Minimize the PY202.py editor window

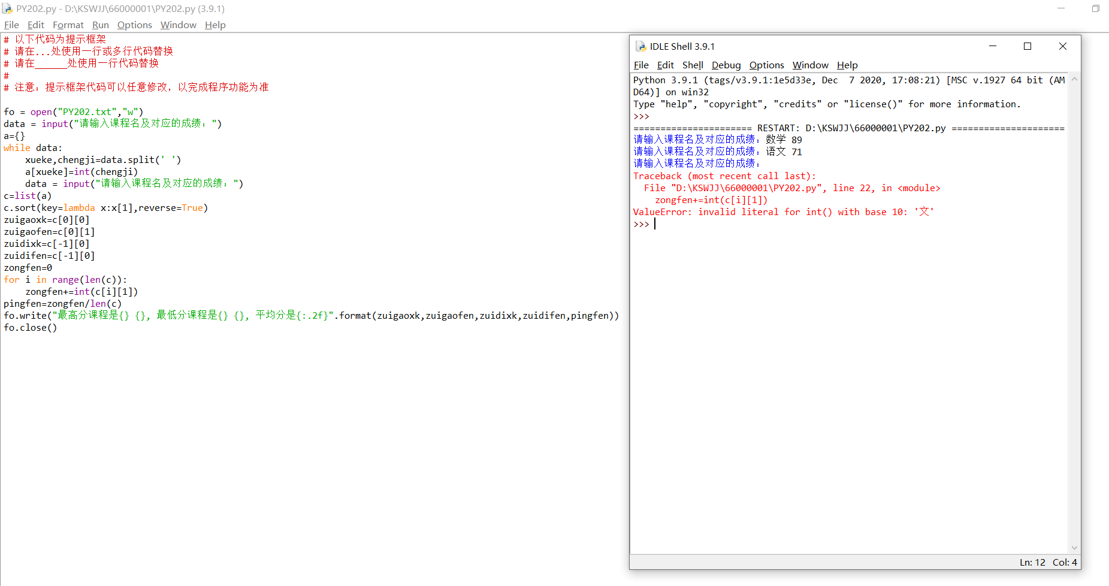click(1061, 8)
